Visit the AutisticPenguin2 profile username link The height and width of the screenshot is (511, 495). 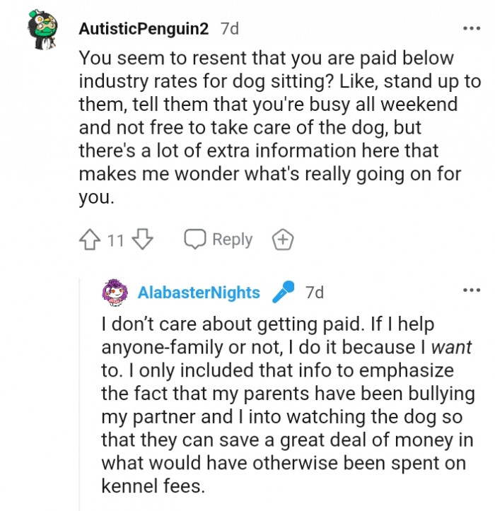tap(144, 29)
